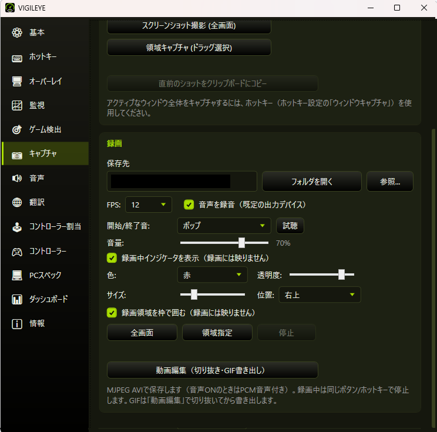
Task: Click the VIGILEYE app logo in title bar
Action: tap(10, 8)
